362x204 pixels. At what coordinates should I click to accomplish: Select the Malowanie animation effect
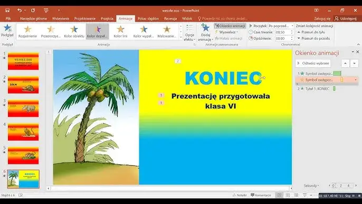(x=167, y=32)
